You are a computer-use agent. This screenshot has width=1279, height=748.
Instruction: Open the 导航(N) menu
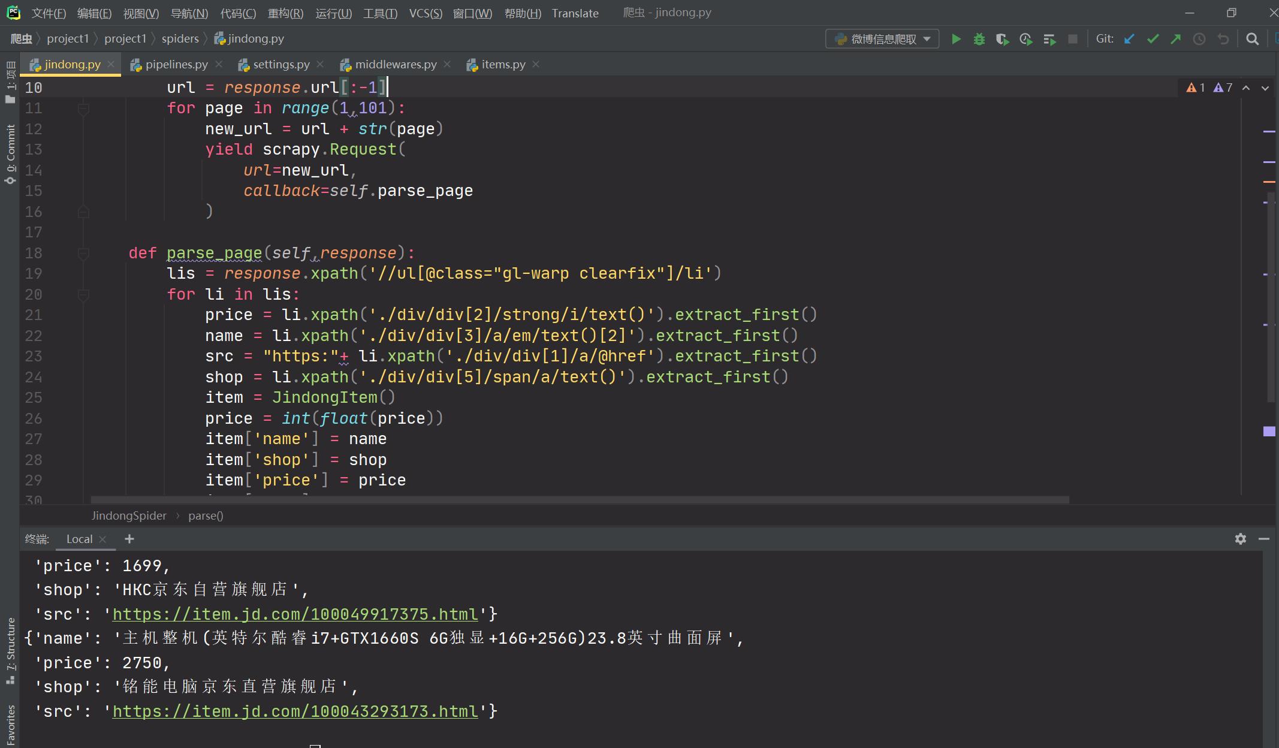tap(189, 13)
